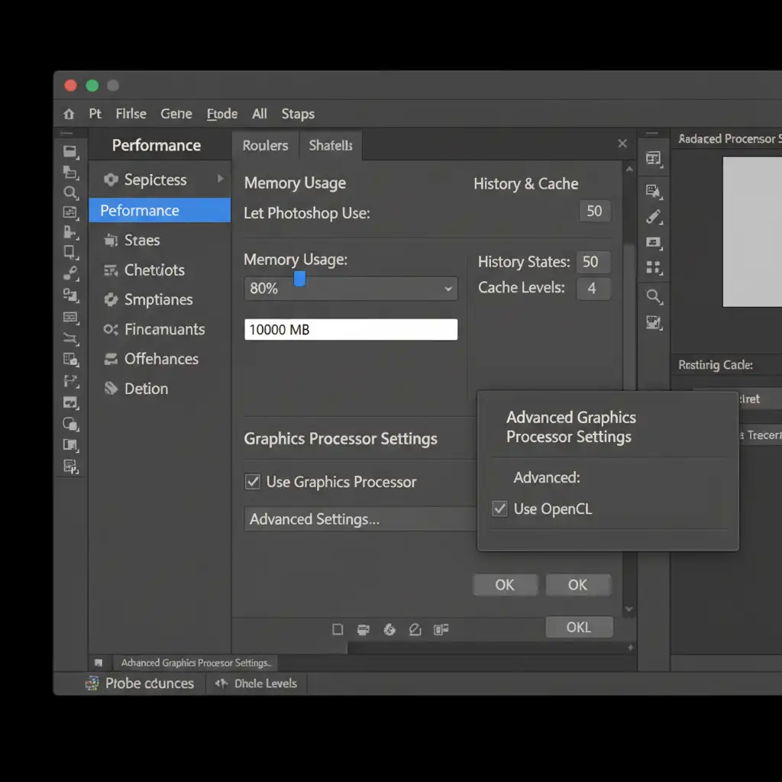This screenshot has height=782, width=782.
Task: Expand the Sepictess category arrow
Action: [220, 179]
